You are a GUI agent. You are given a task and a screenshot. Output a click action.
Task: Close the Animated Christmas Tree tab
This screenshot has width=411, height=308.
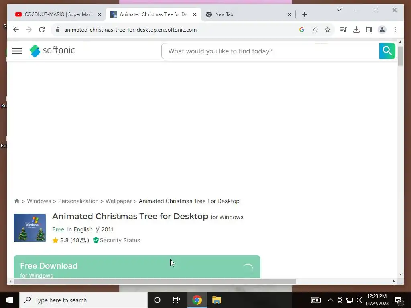point(195,14)
